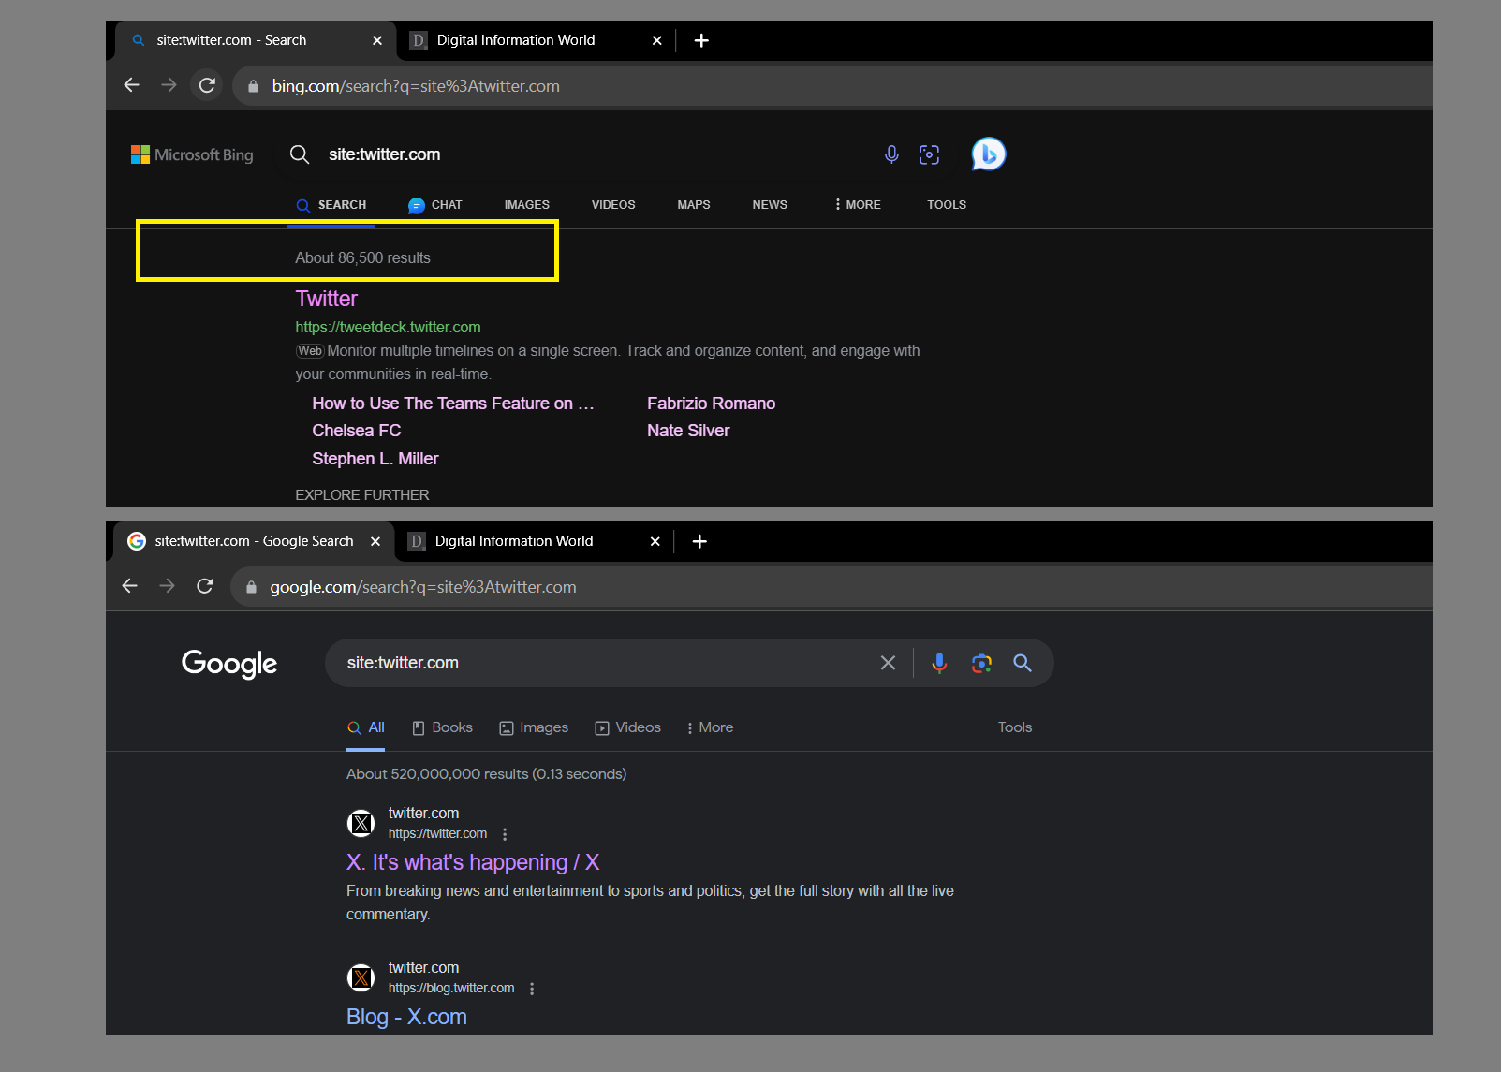Expand Google More search filters
The width and height of the screenshot is (1501, 1072).
click(x=710, y=727)
